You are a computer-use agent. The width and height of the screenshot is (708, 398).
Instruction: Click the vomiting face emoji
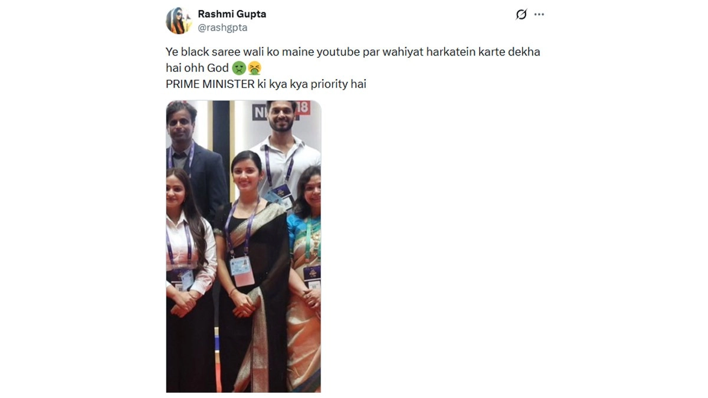254,68
